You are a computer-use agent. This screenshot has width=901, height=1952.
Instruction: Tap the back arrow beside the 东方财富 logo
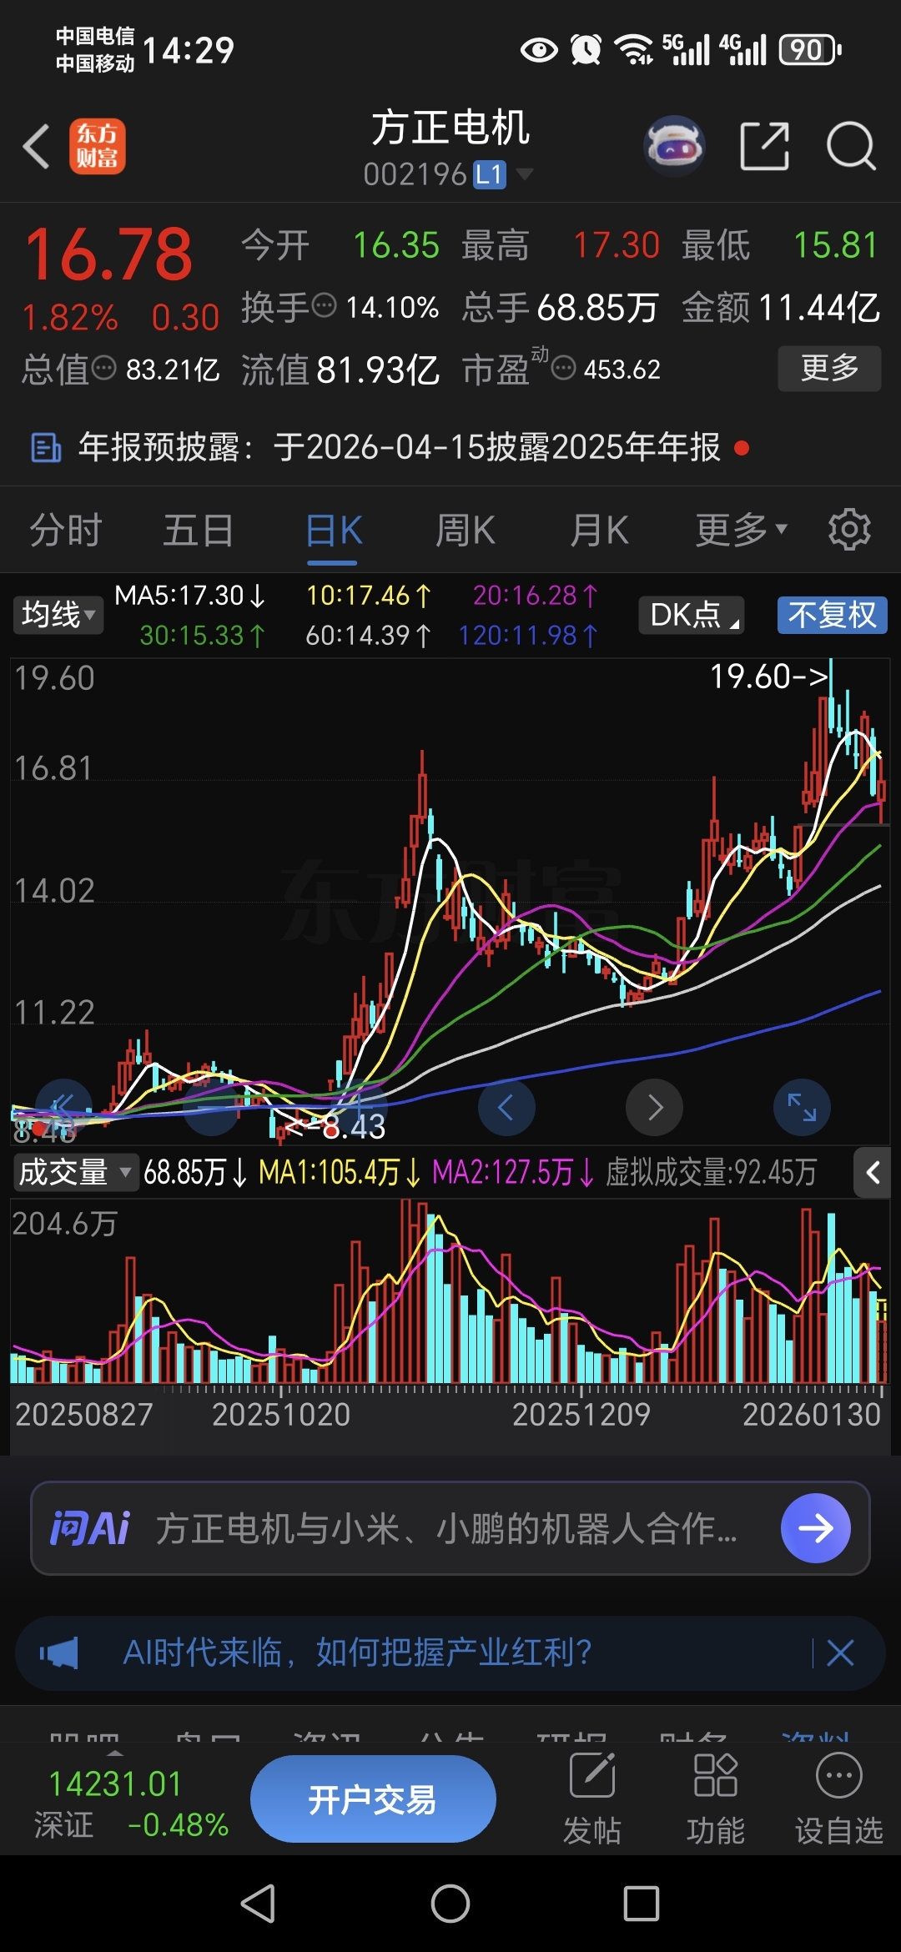pos(37,146)
